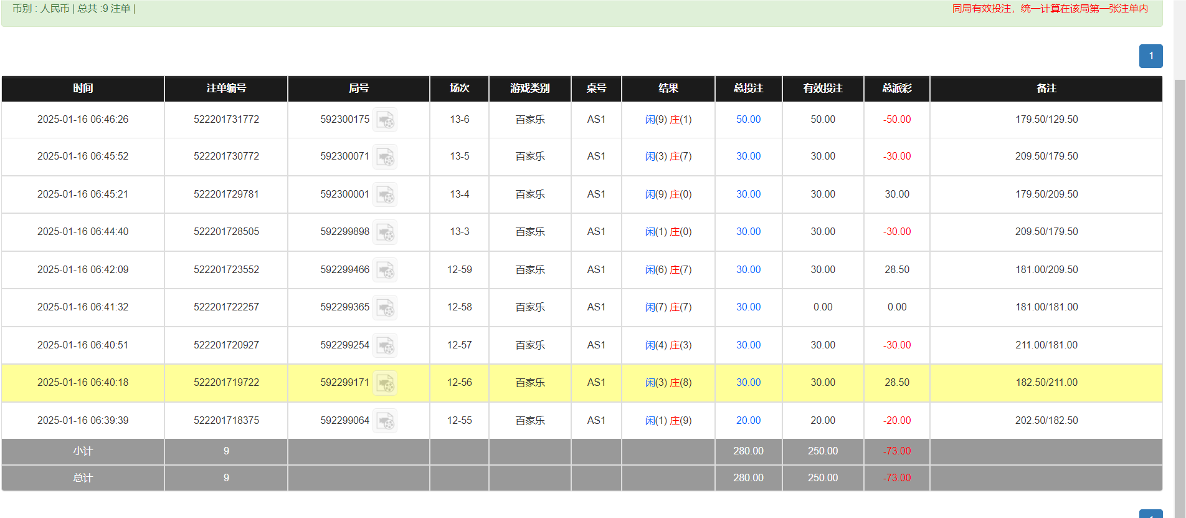This screenshot has height=518, width=1186.
Task: Click the 时间 column header
Action: point(83,89)
